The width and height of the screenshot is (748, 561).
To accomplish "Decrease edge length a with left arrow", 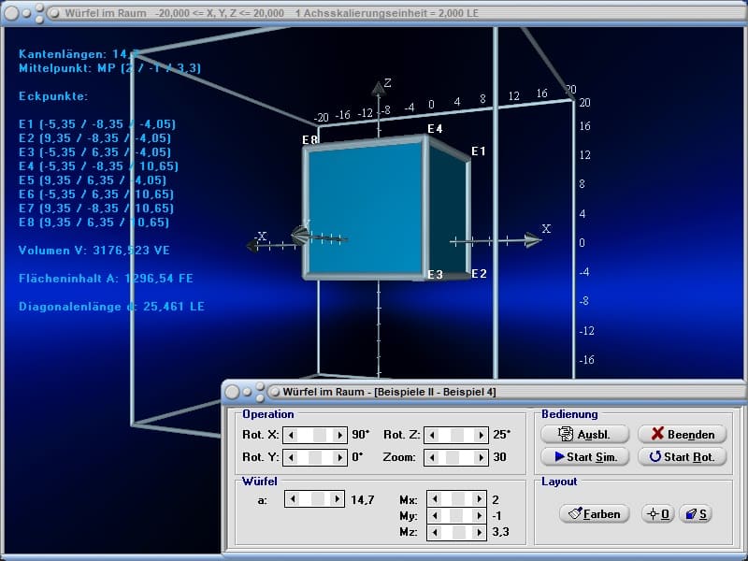I will pyautogui.click(x=290, y=500).
